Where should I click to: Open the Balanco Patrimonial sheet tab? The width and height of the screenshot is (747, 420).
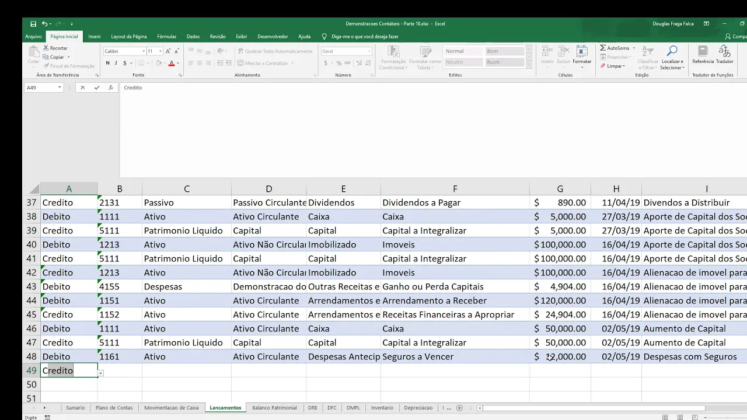tap(274, 408)
